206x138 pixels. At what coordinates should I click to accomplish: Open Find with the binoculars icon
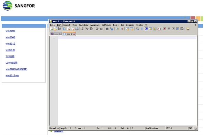pyautogui.click(x=107, y=29)
